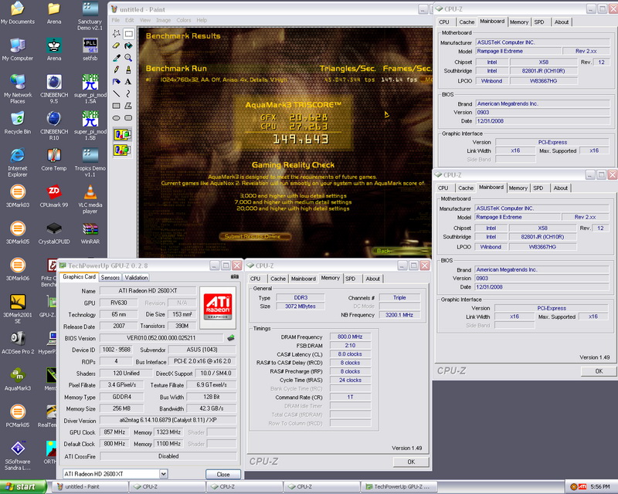Select the 3DMark05 desktop icon
Viewport: 618px width, 494px height.
tap(18, 232)
